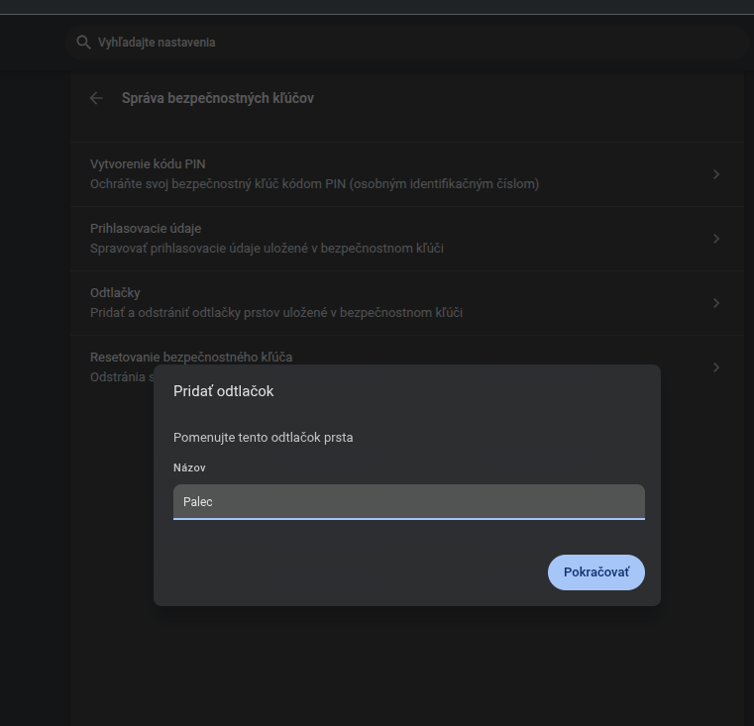The image size is (754, 726).
Task: Click the 'Pridať odtlačok' dialog title
Action: pyautogui.click(x=223, y=391)
